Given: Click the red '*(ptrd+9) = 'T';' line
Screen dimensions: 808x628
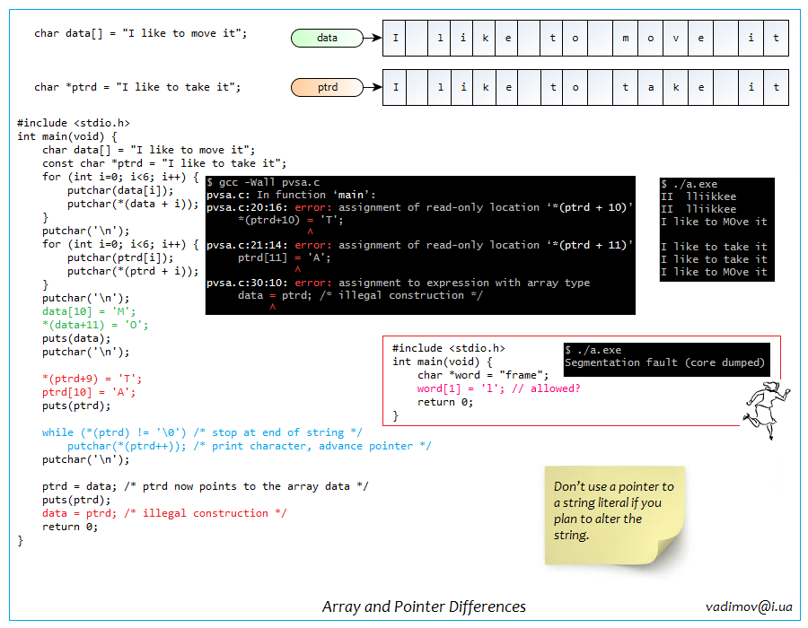Looking at the screenshot, I should pyautogui.click(x=92, y=379).
